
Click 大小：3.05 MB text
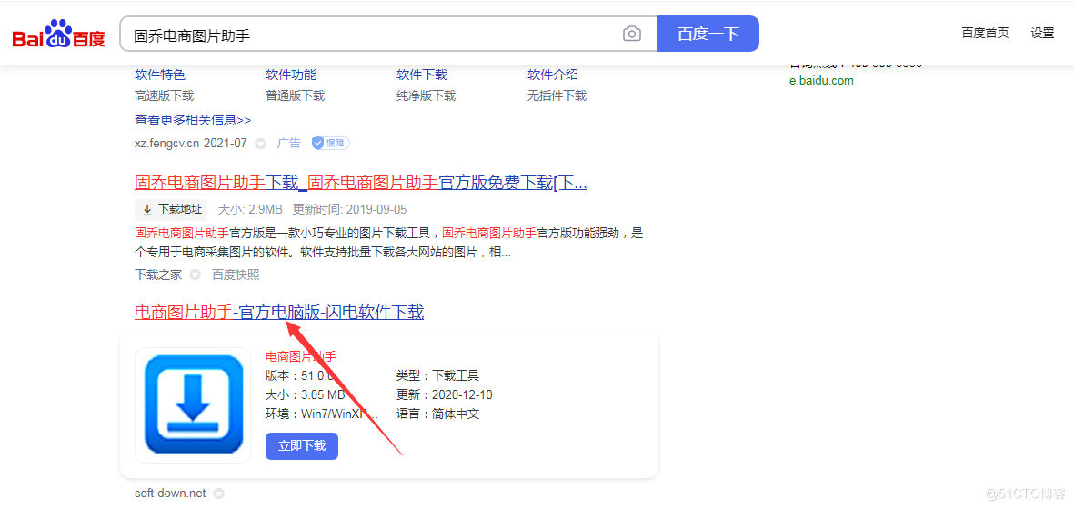click(305, 394)
